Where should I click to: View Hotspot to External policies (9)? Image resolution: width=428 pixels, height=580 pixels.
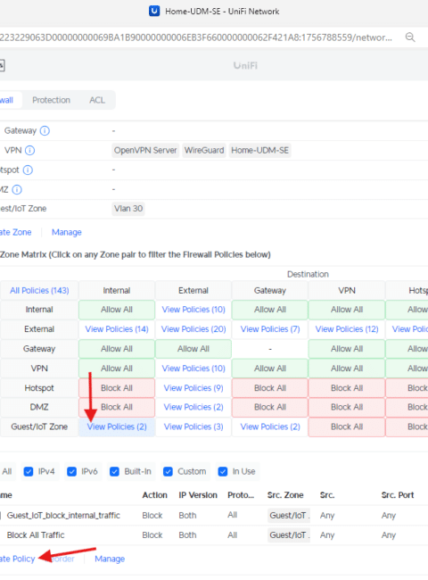pyautogui.click(x=193, y=387)
